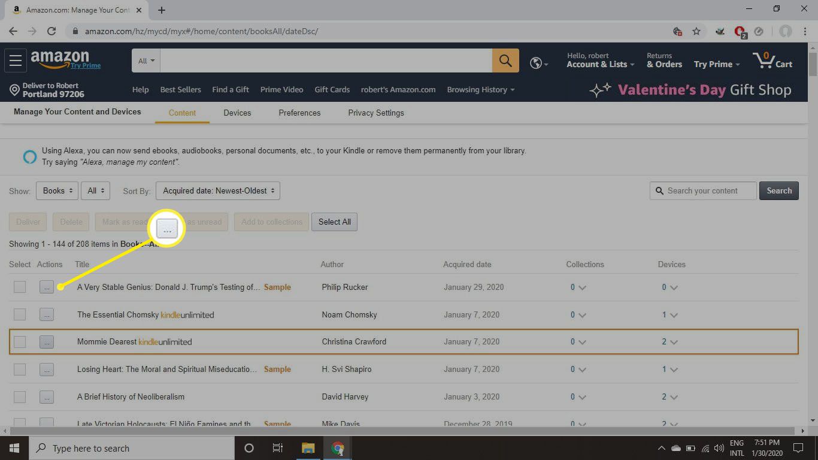The height and width of the screenshot is (460, 818).
Task: Open Valentine's Day Gift Shop banner
Action: coord(690,90)
